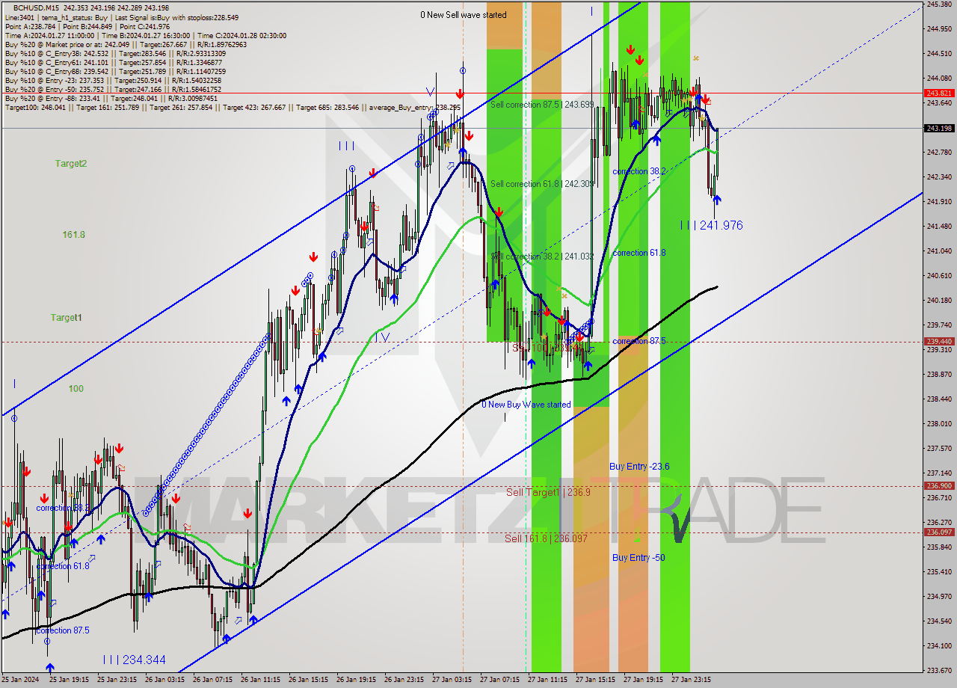This screenshot has width=957, height=688.
Task: Click the 'Sell correction 38.2 | 241.032' label
Action: pyautogui.click(x=542, y=257)
